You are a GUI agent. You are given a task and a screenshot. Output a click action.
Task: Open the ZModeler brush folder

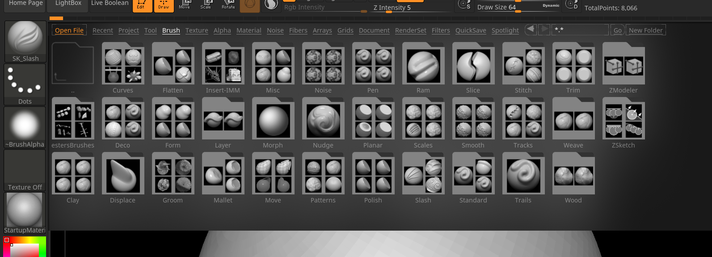pos(624,64)
